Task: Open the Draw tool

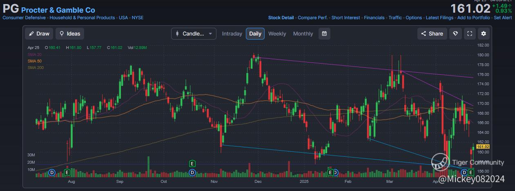Action: [x=39, y=33]
